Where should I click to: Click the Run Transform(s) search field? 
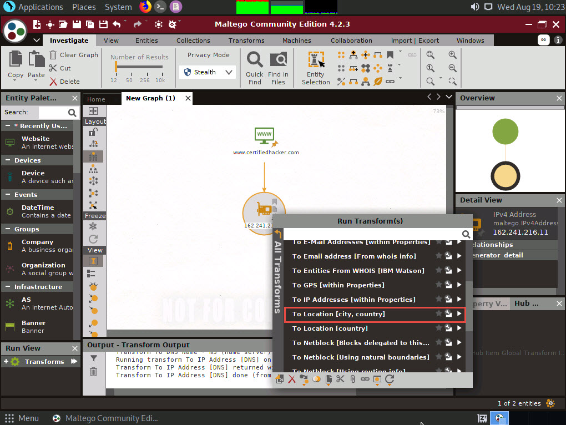(372, 234)
